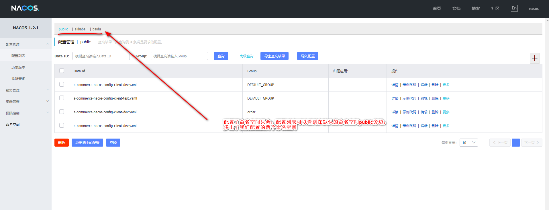Open 详情 for client-test.yaml row

point(395,98)
